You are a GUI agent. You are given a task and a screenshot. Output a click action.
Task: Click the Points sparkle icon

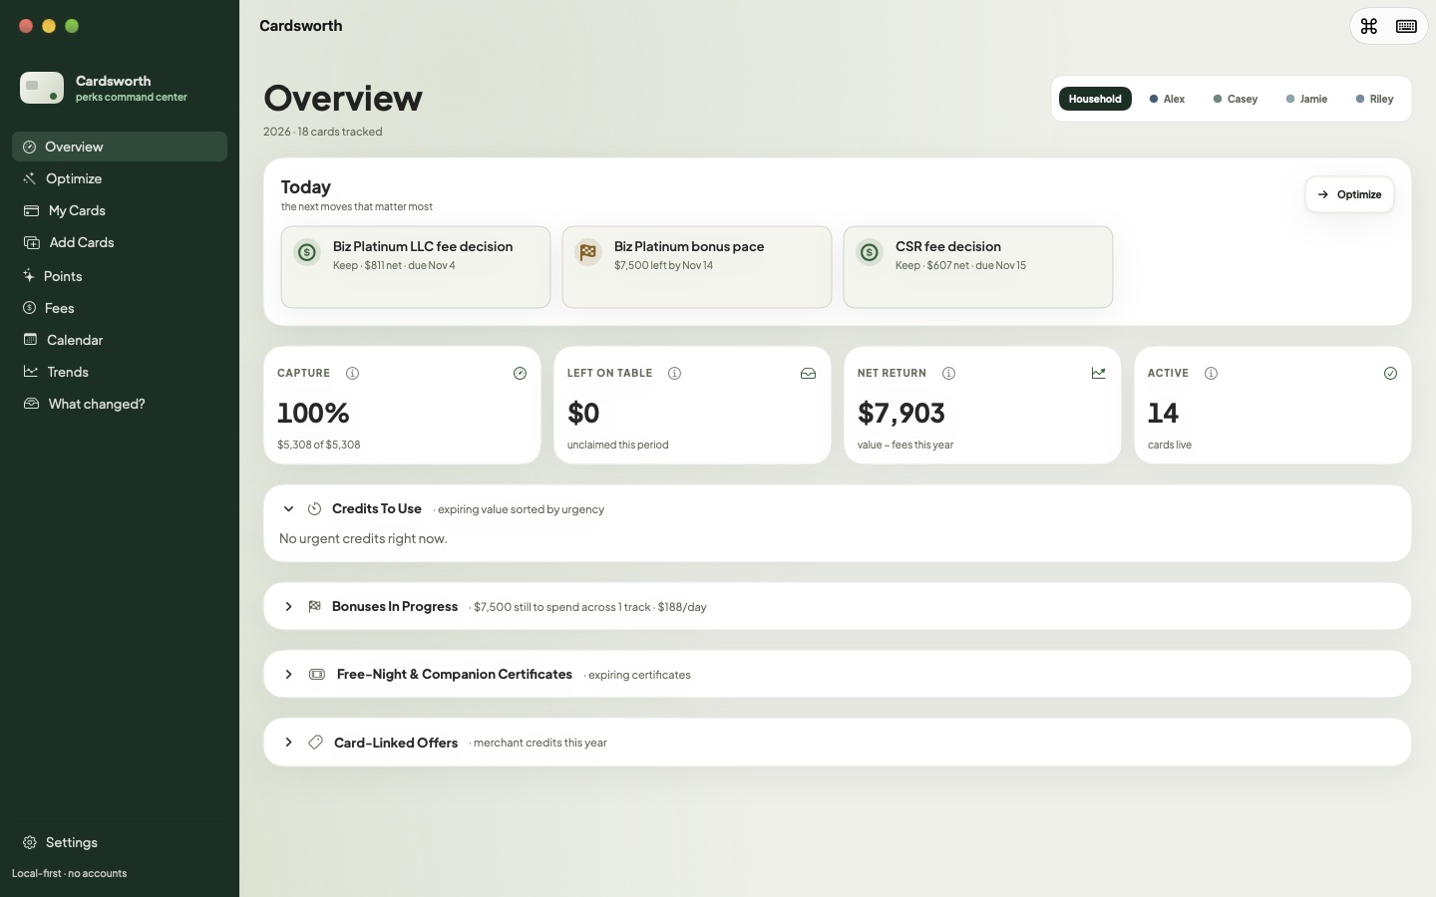point(29,275)
